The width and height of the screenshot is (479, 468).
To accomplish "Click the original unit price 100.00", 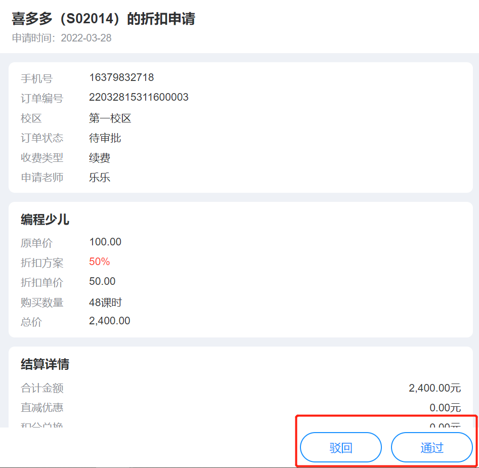I will tap(105, 242).
